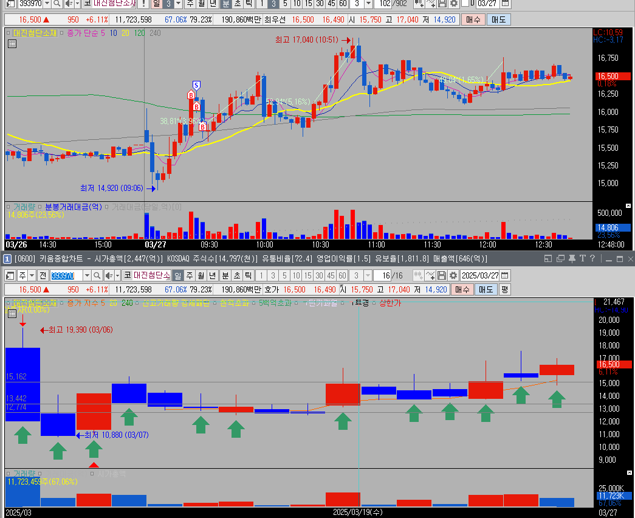Select 일 daily period in bottom chart
This screenshot has width=635, height=518.
[x=178, y=275]
